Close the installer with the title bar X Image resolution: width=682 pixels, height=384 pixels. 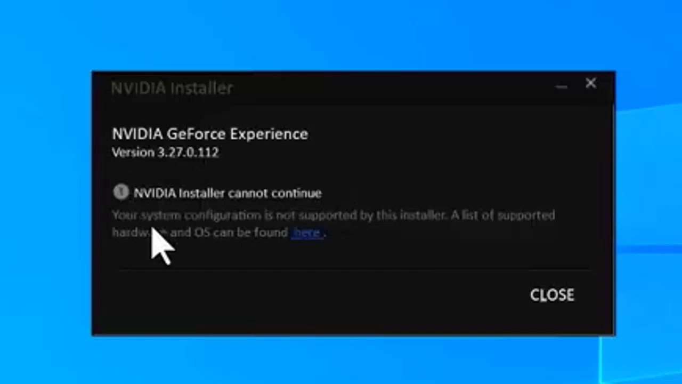pyautogui.click(x=591, y=83)
